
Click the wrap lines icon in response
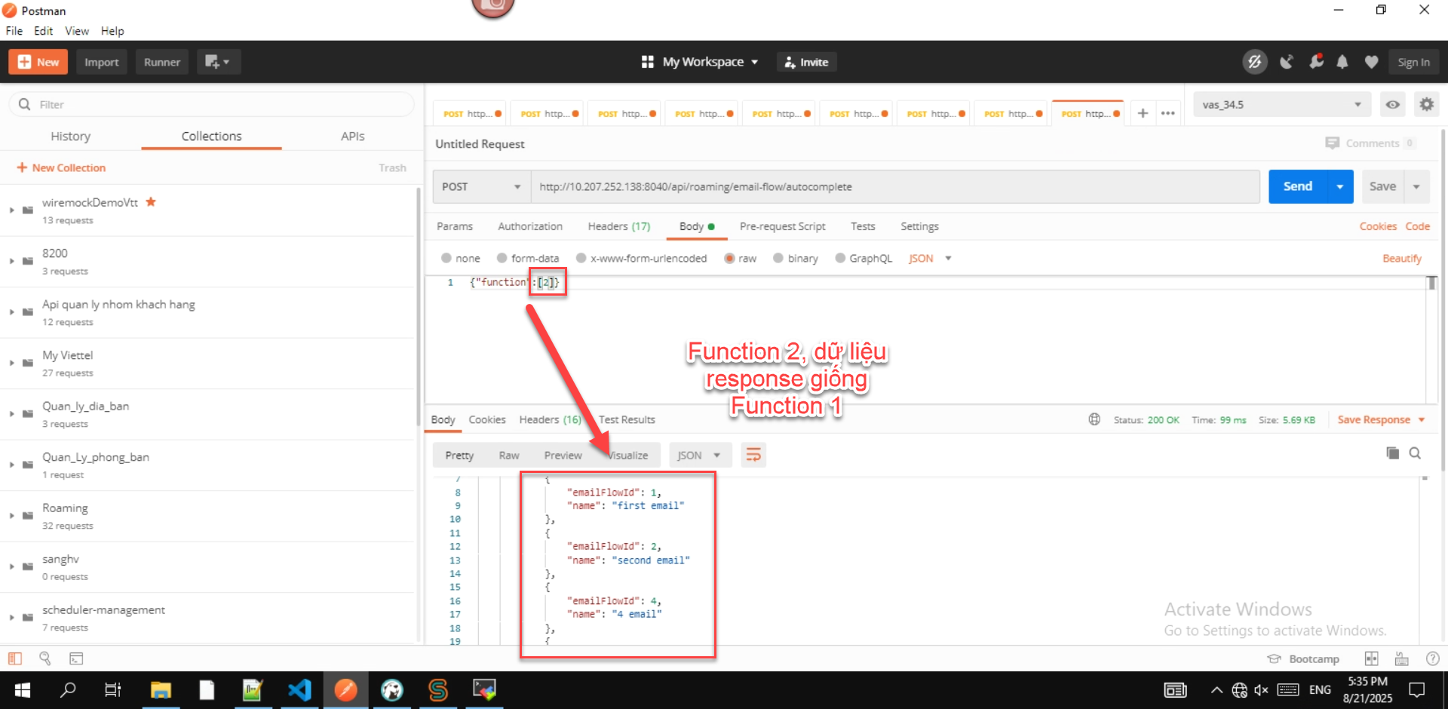click(x=753, y=455)
